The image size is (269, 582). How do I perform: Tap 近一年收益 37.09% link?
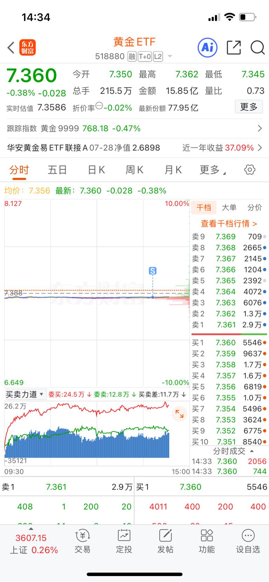point(218,148)
